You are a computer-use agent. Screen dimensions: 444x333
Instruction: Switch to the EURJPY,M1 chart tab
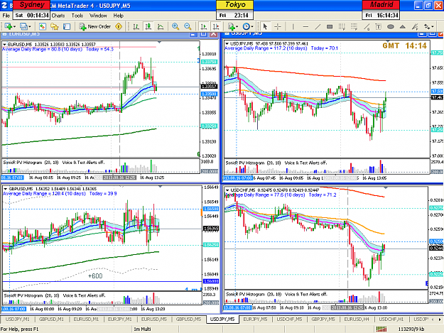point(120,319)
